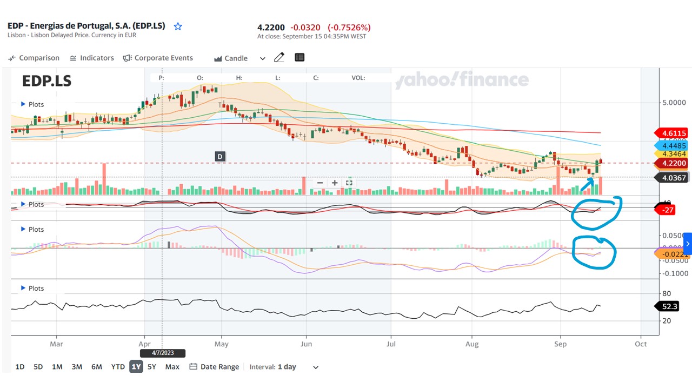Click the large EDP.LS chart label
The image size is (692, 389).
click(x=46, y=81)
